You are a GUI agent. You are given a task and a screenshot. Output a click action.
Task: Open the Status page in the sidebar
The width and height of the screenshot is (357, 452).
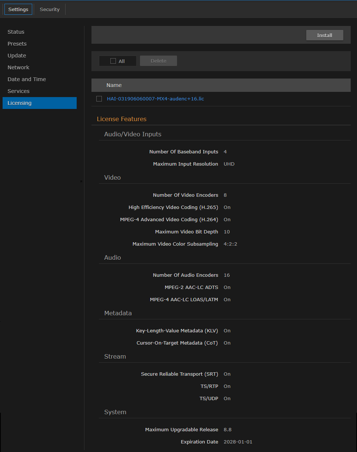click(x=16, y=32)
